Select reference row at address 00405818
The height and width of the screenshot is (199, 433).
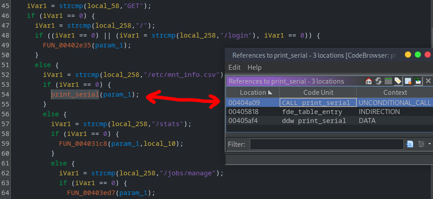329,112
